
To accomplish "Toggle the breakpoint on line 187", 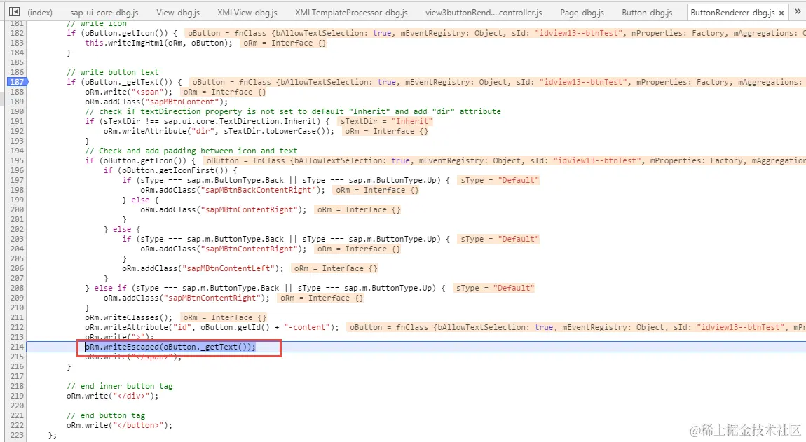I will click(x=17, y=82).
